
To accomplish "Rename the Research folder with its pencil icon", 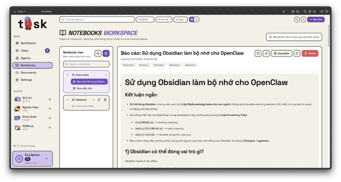I will 99,100.
